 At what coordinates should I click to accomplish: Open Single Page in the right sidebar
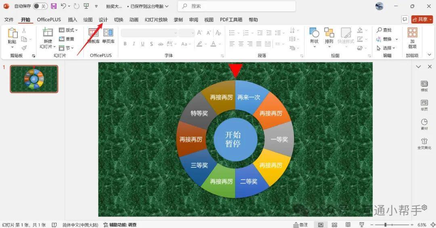click(x=424, y=105)
